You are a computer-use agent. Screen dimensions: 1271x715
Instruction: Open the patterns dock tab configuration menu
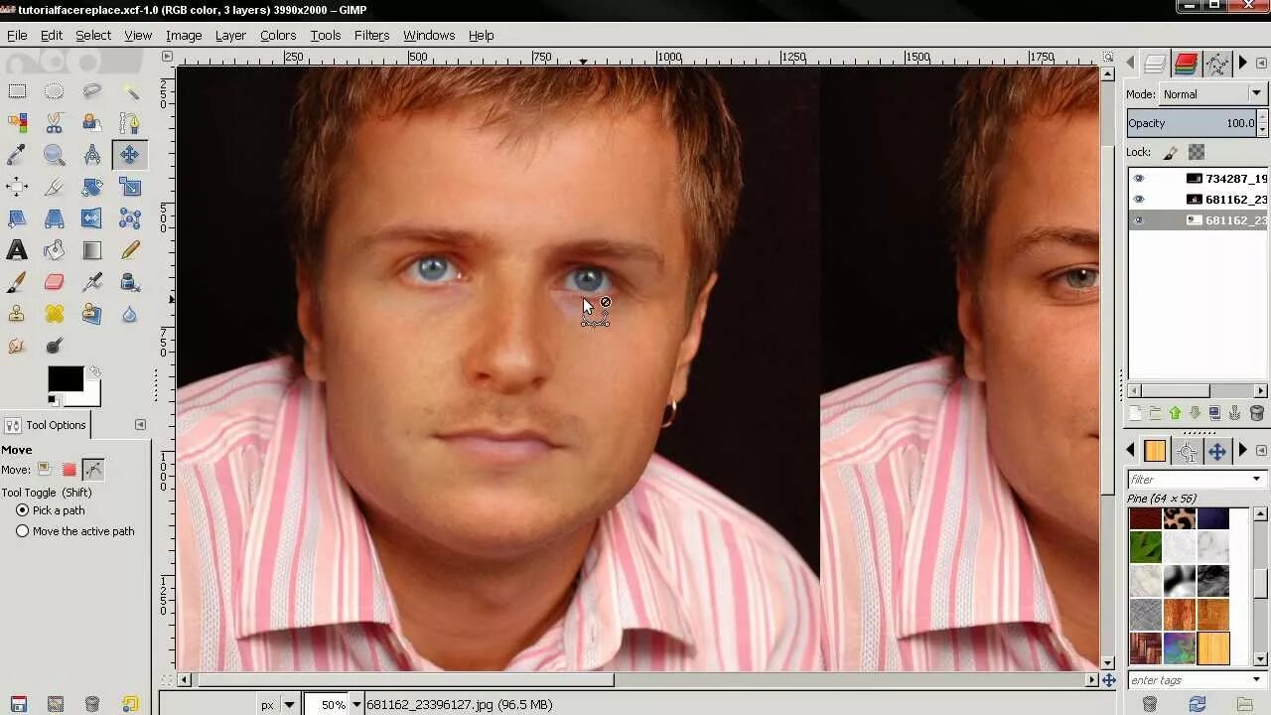click(1262, 451)
